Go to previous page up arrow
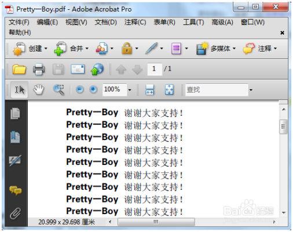Viewport: 293px width, 232px height. click(121, 69)
